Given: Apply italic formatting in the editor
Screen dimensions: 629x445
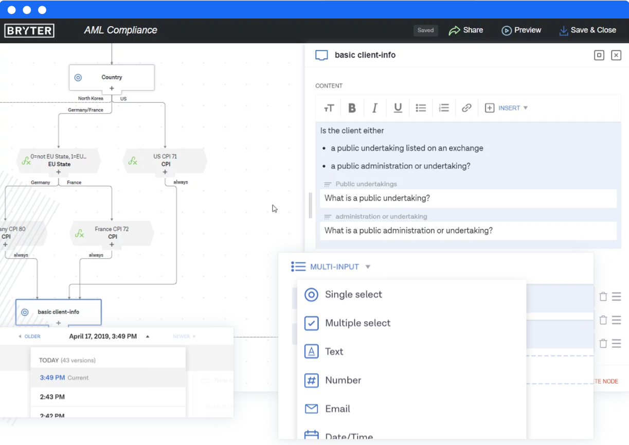Looking at the screenshot, I should click(375, 108).
